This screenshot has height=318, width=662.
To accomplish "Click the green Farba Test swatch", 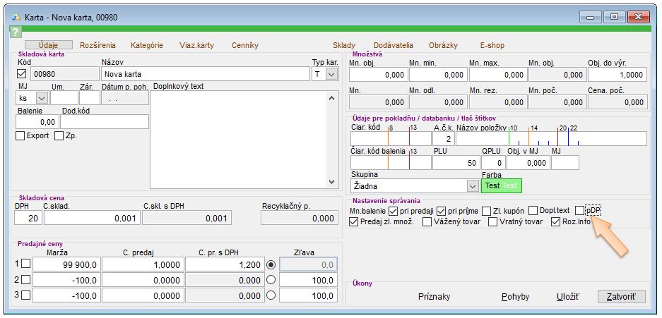I will pos(501,186).
